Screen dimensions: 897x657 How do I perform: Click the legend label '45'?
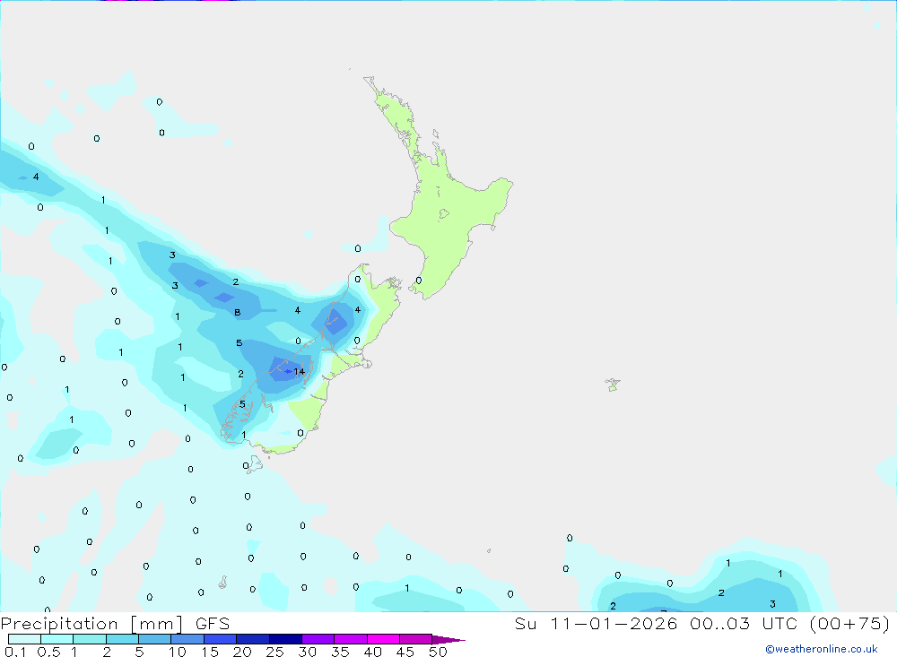[x=405, y=652]
